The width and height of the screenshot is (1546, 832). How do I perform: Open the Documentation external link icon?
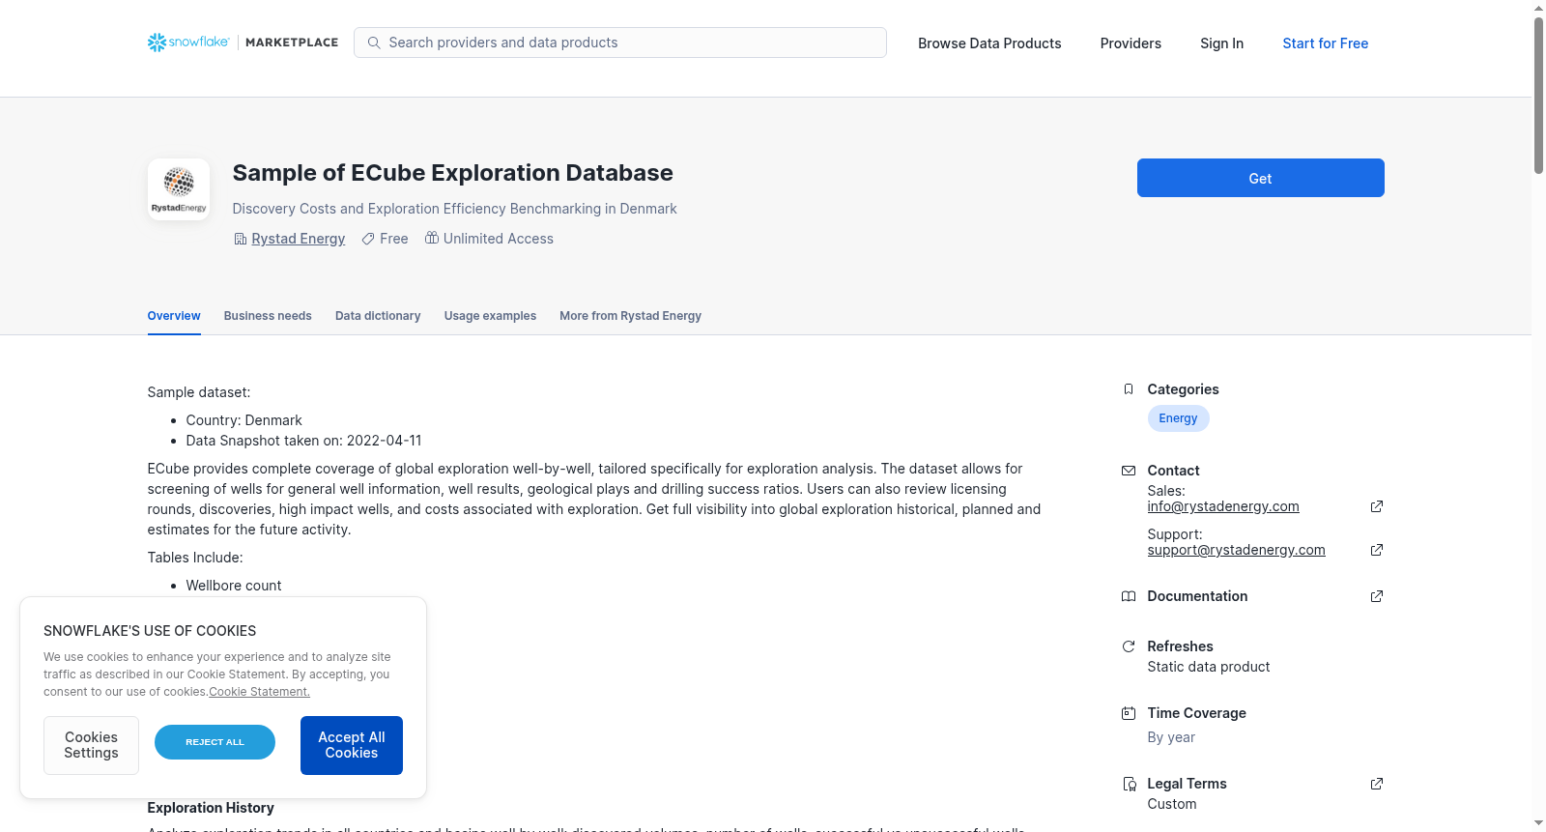(x=1377, y=596)
